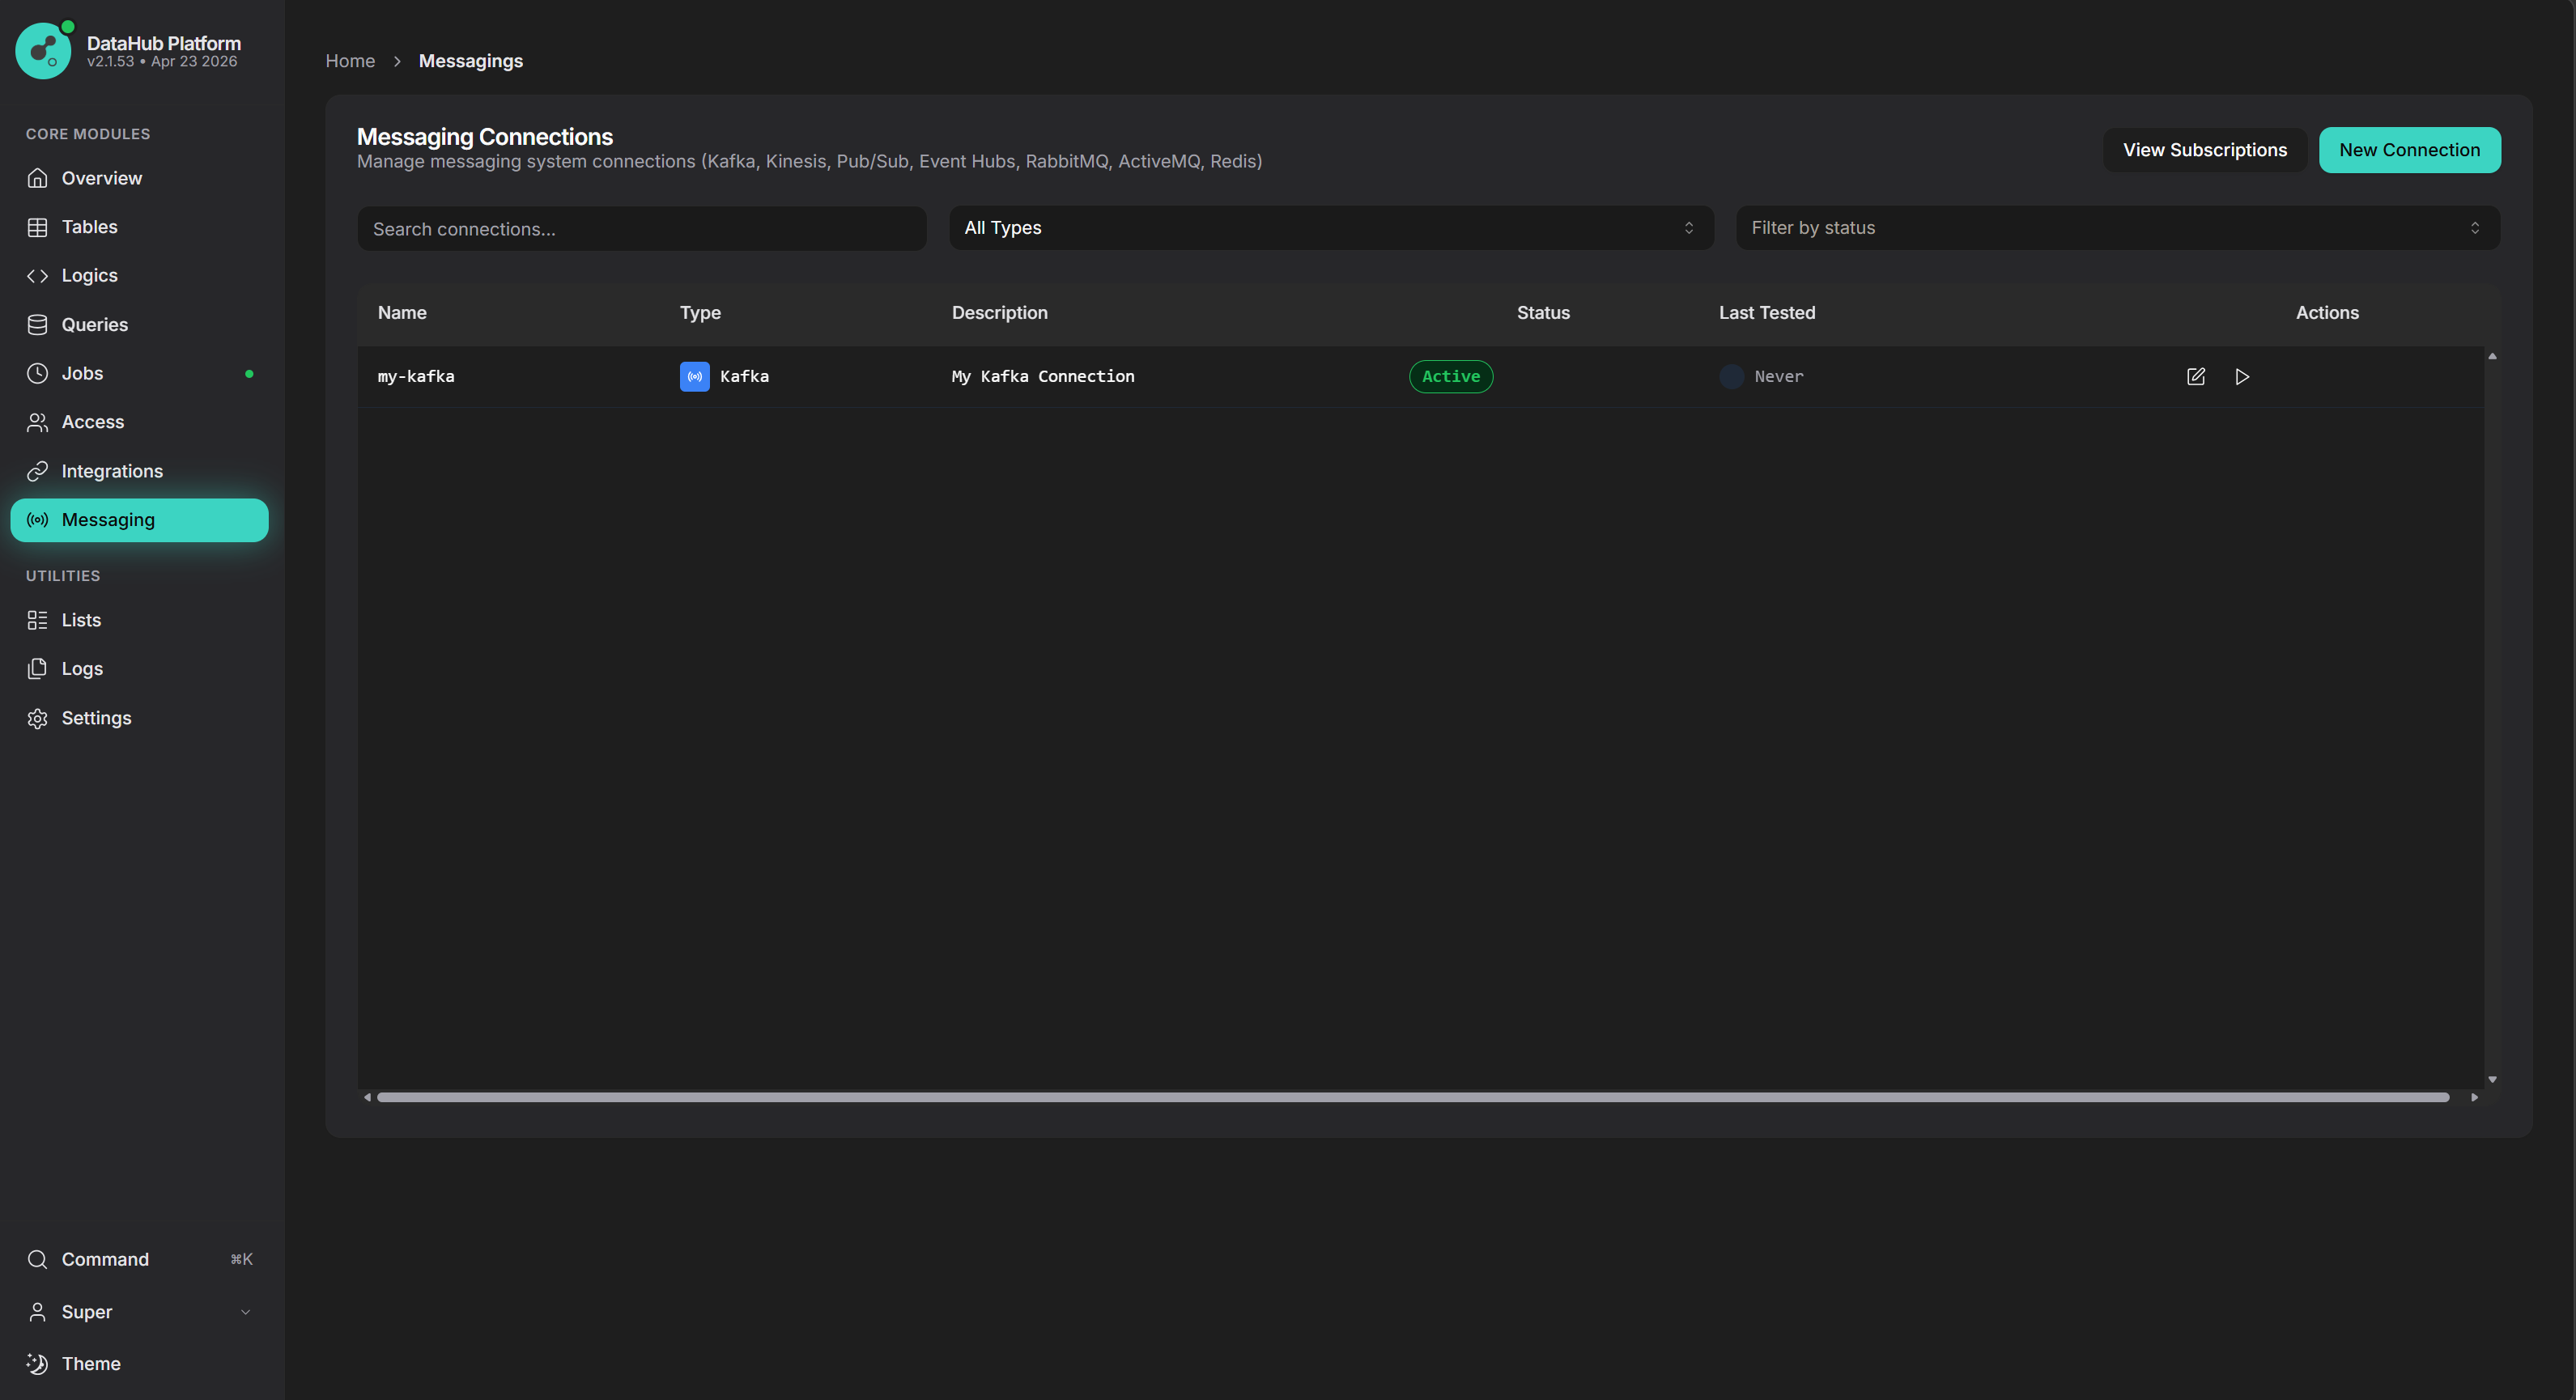Click the scrollbar left arrow
The height and width of the screenshot is (1400, 2576).
(367, 1097)
